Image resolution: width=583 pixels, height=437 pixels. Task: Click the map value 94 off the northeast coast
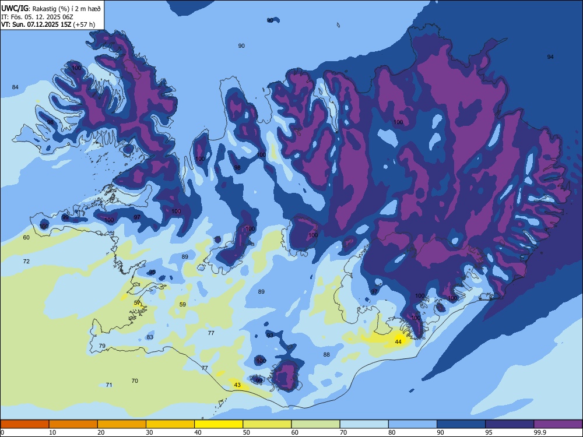[x=550, y=57]
